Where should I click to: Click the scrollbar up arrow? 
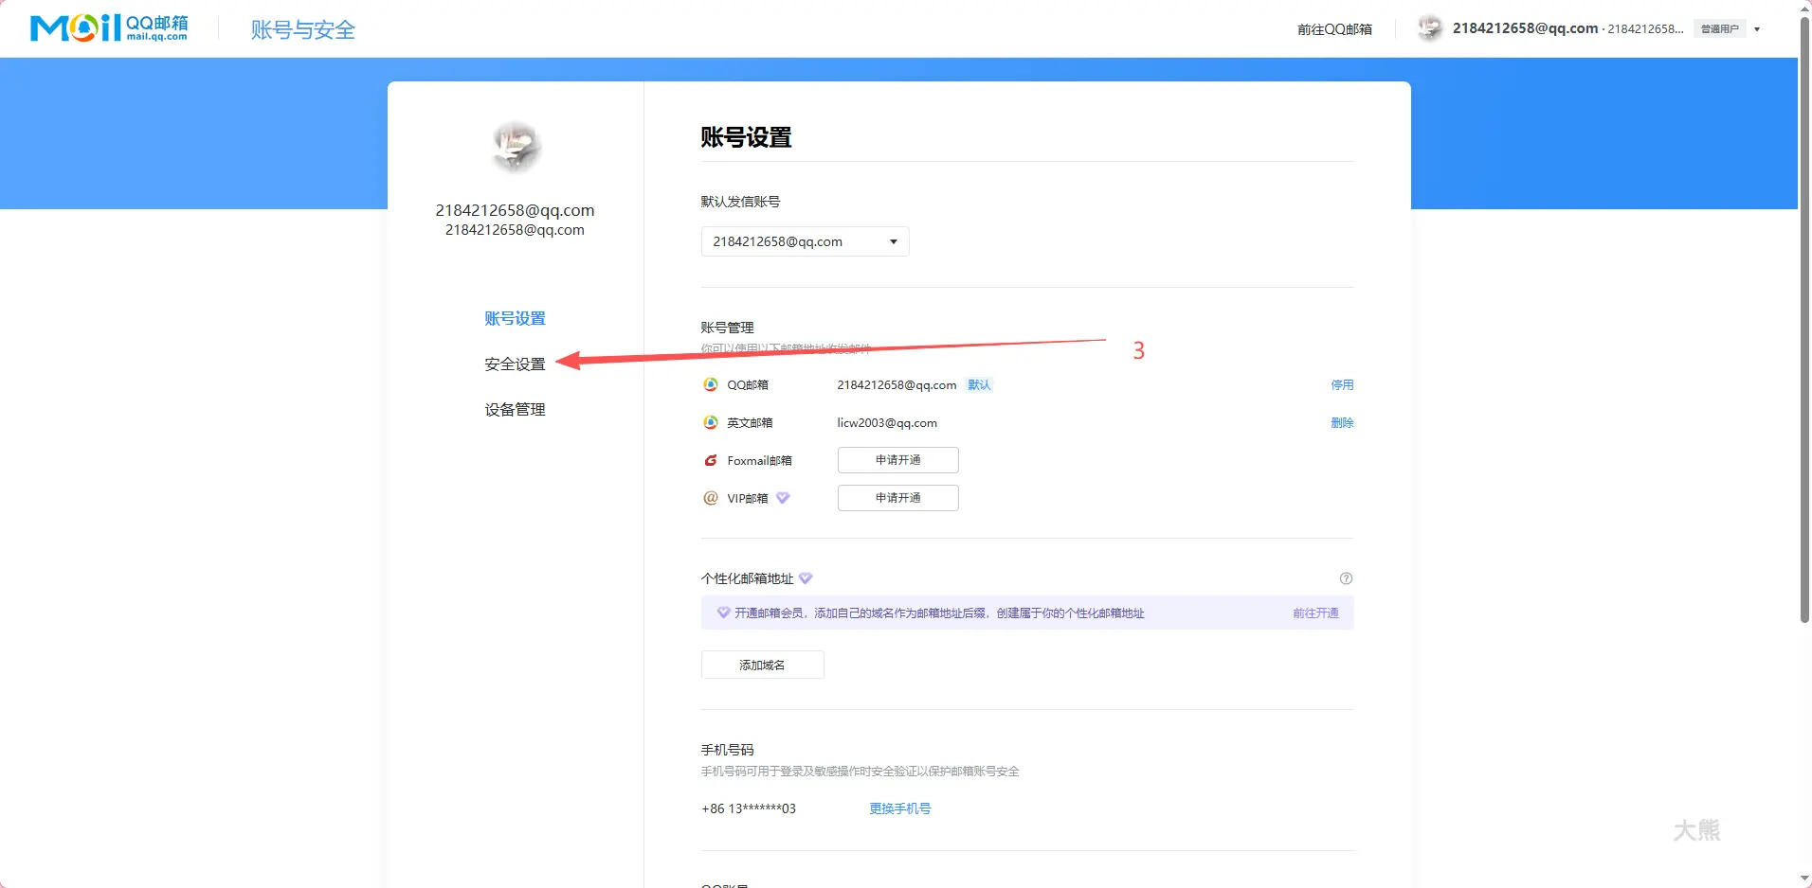tap(1803, 8)
